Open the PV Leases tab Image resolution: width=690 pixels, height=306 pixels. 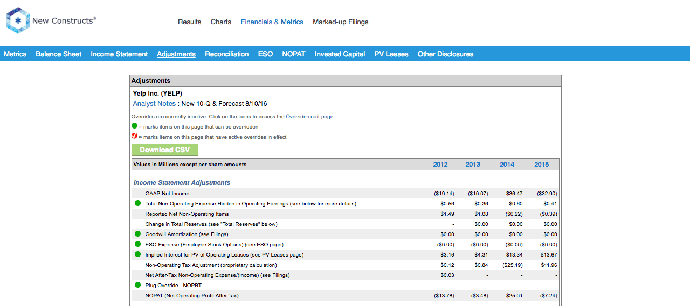pyautogui.click(x=391, y=54)
